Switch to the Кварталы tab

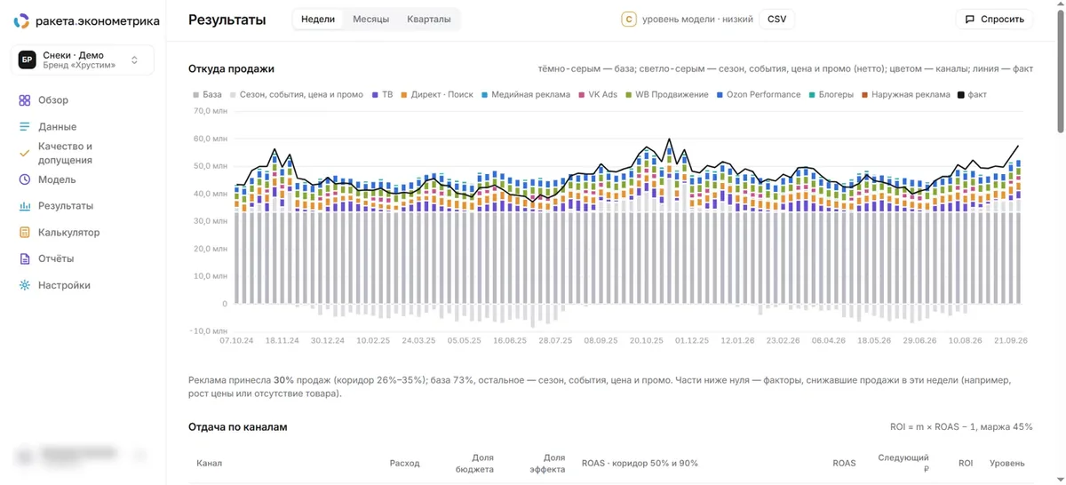click(x=429, y=19)
